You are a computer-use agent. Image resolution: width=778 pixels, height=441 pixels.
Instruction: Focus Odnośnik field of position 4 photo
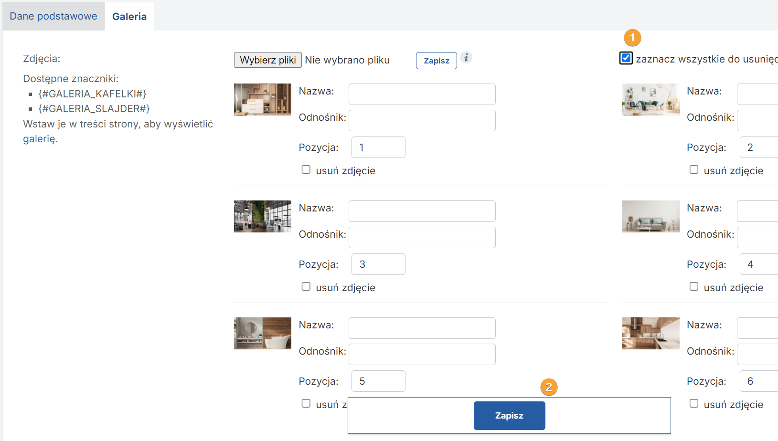tap(757, 237)
